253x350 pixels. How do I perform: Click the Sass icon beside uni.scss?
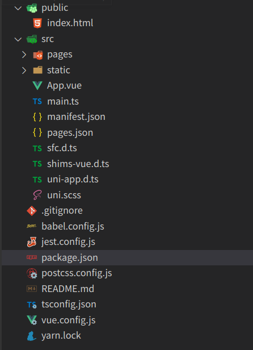click(37, 195)
